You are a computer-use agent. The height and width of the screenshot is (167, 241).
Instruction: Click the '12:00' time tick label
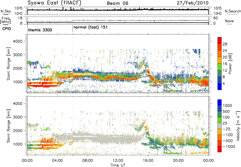(118, 161)
